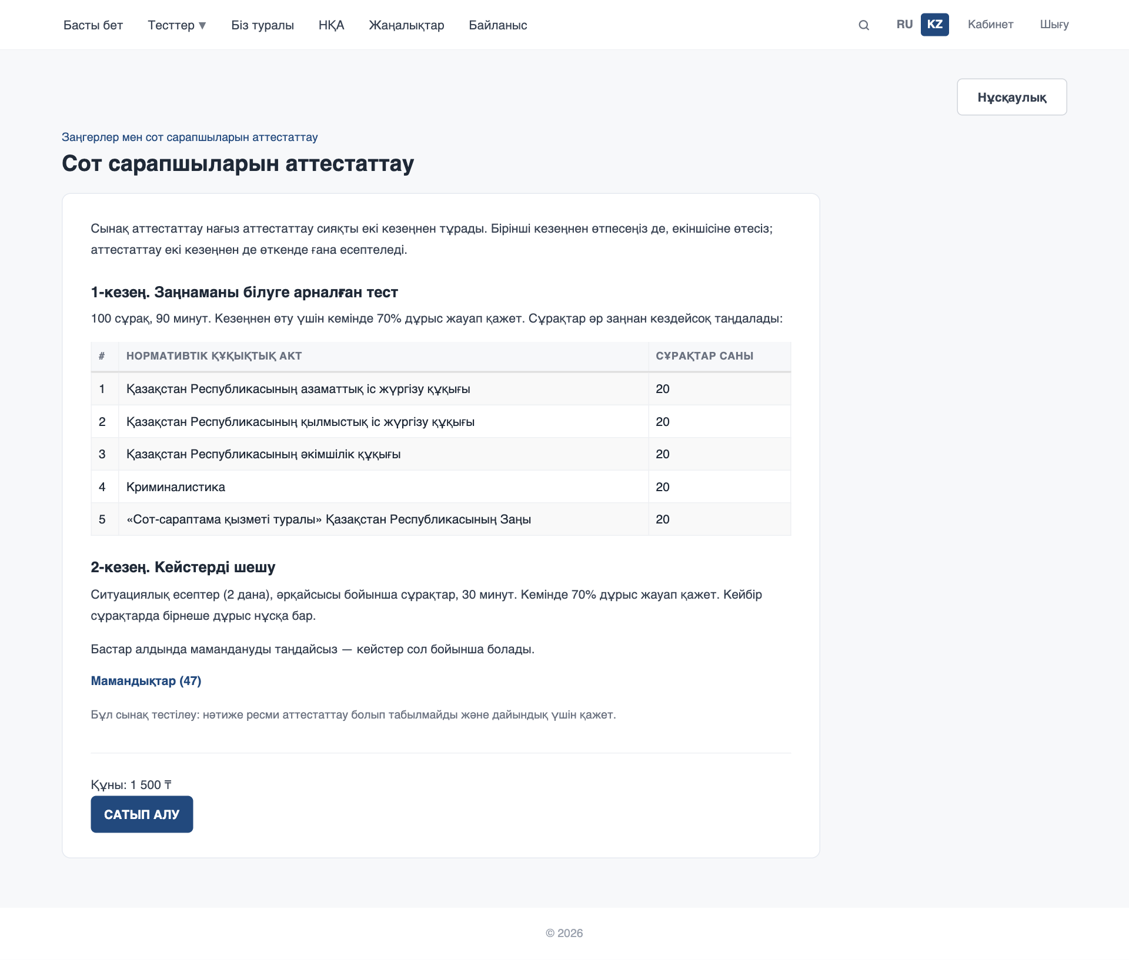Image resolution: width=1129 pixels, height=960 pixels.
Task: Select the row Қазақстан Республикасының әкімшілік құқығы
Action: pyautogui.click(x=440, y=454)
